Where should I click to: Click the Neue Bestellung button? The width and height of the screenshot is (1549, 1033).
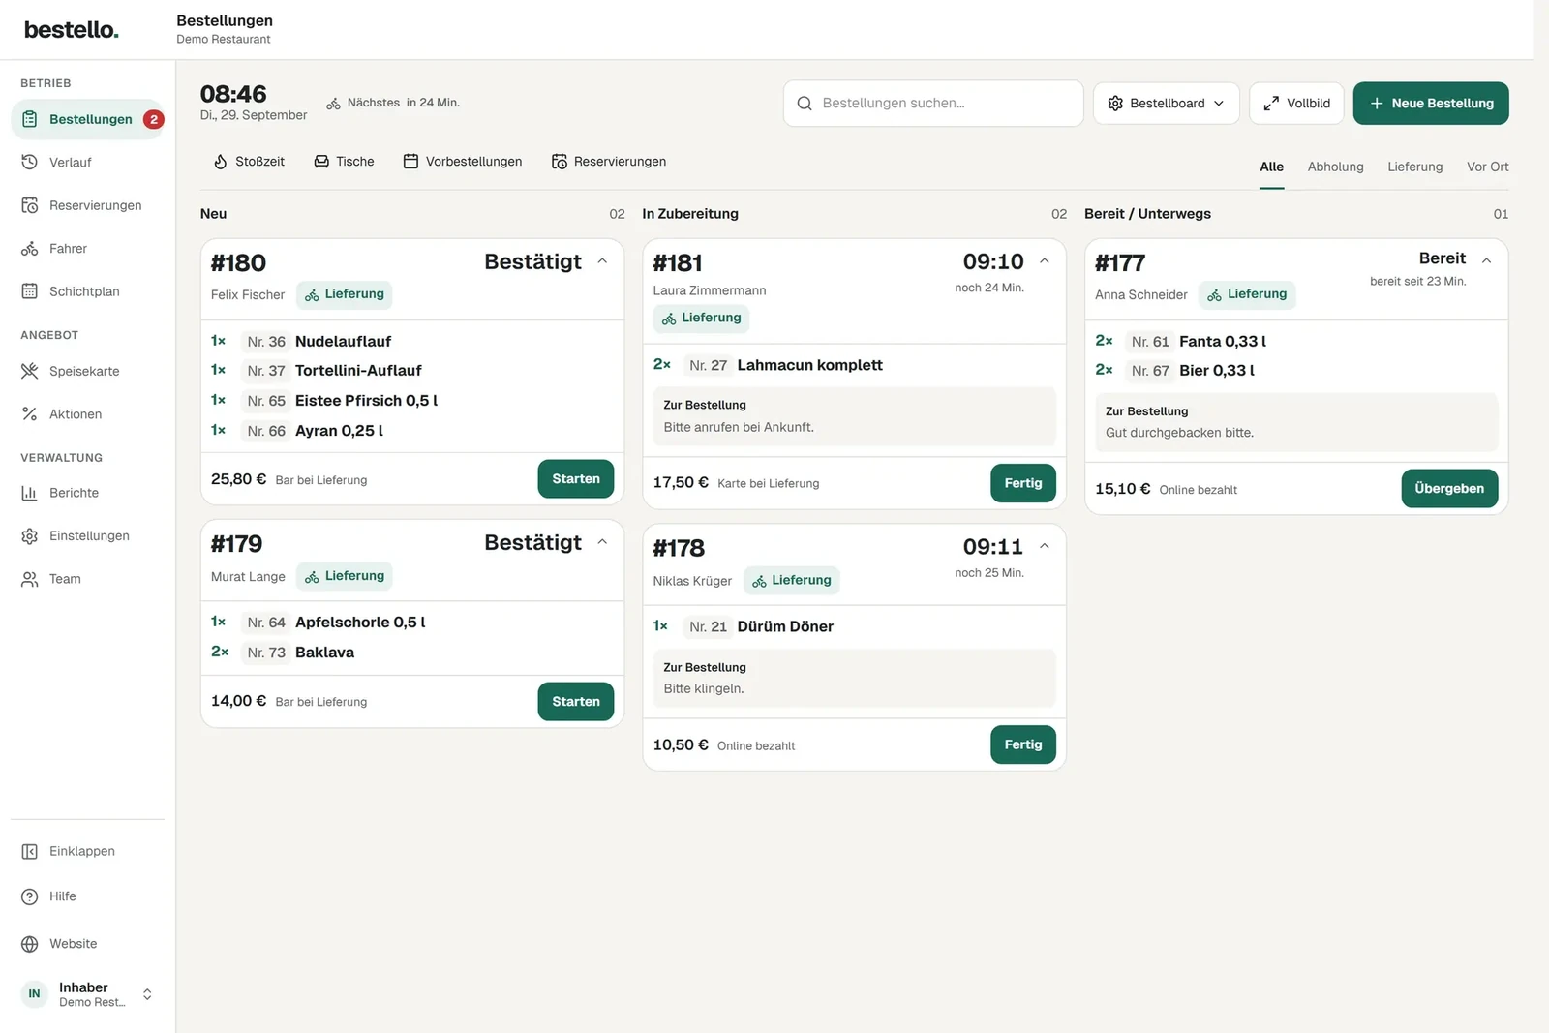tap(1431, 104)
